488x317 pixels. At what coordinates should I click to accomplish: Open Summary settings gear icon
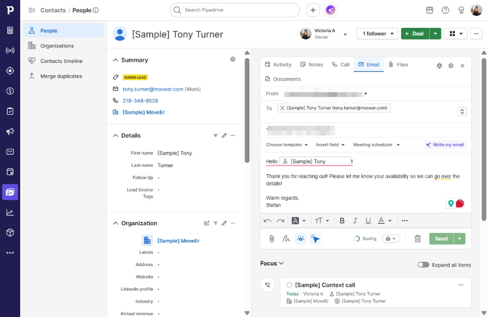232,59
